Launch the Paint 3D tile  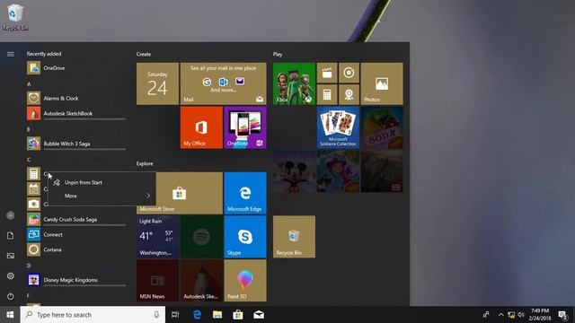tap(245, 281)
